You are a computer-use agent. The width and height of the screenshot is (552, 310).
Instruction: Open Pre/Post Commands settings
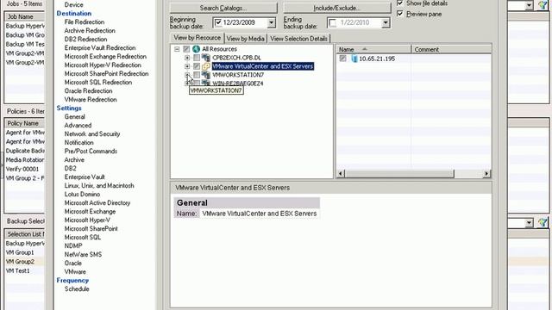(91, 152)
